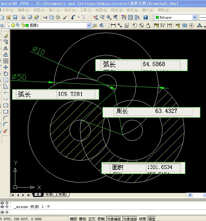Select the Aligned Dimension tool

coord(120,25)
